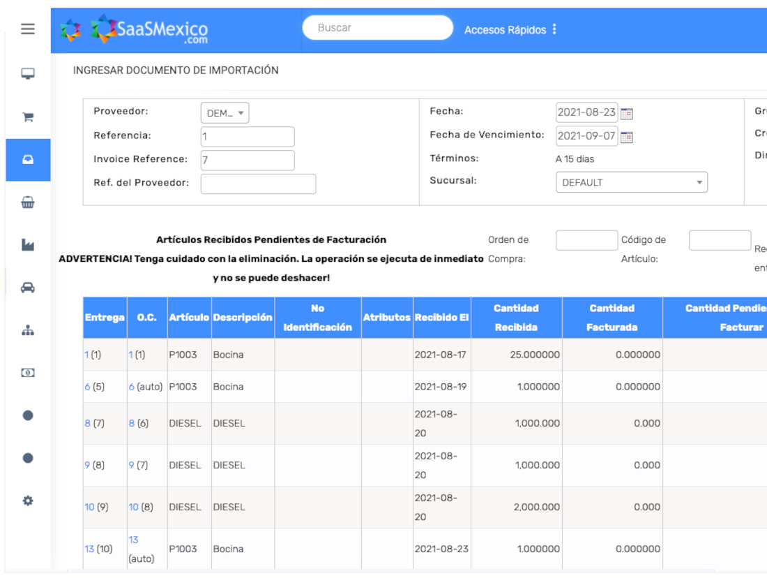Open the org chart sidebar icon

(x=28, y=330)
